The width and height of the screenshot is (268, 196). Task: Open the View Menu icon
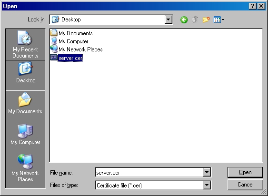click(219, 20)
